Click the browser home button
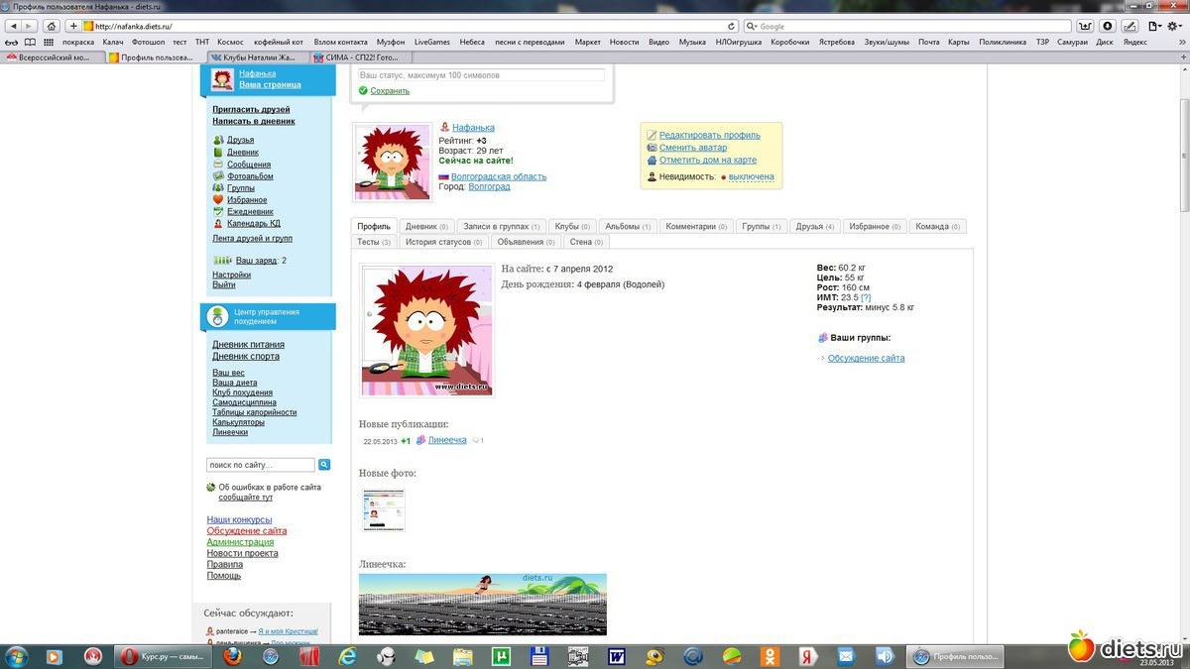 pyautogui.click(x=51, y=26)
